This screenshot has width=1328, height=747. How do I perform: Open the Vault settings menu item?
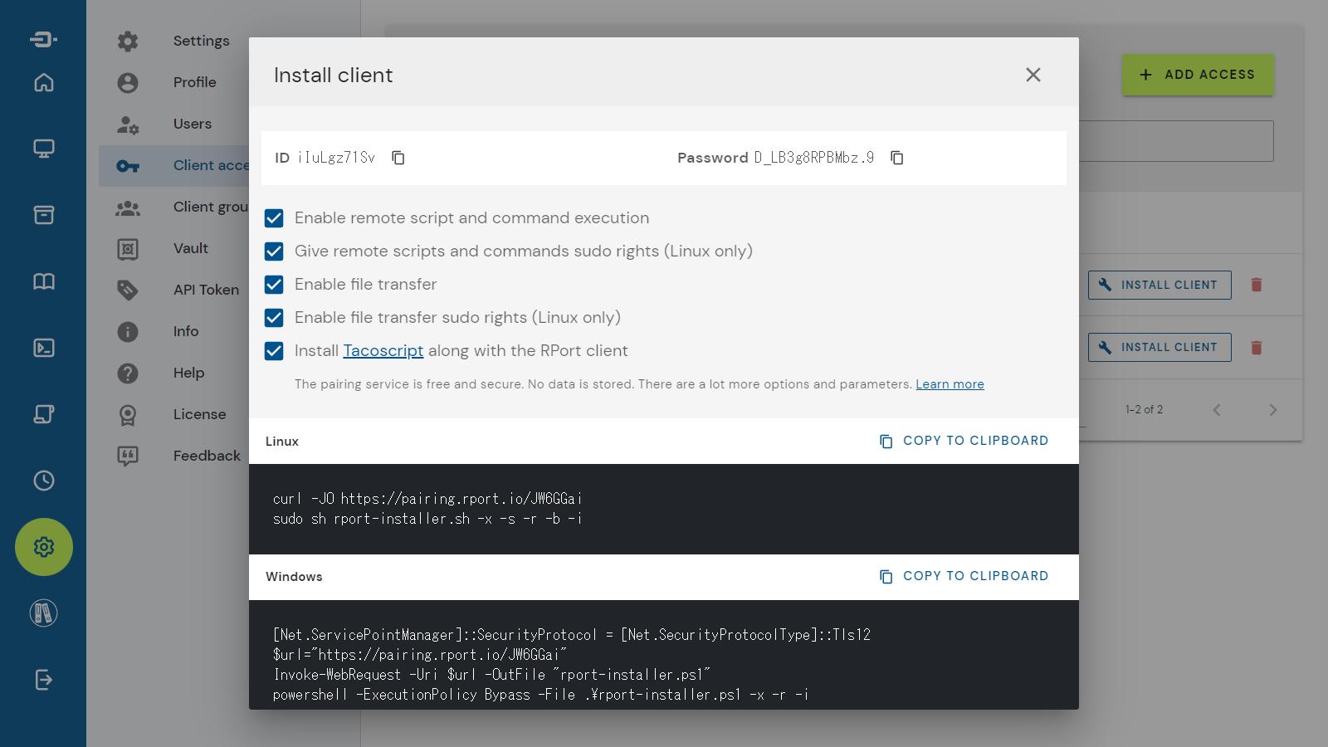191,248
